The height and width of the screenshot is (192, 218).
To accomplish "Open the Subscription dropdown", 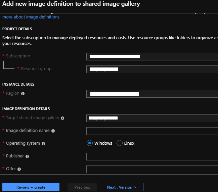I will click(152, 56).
